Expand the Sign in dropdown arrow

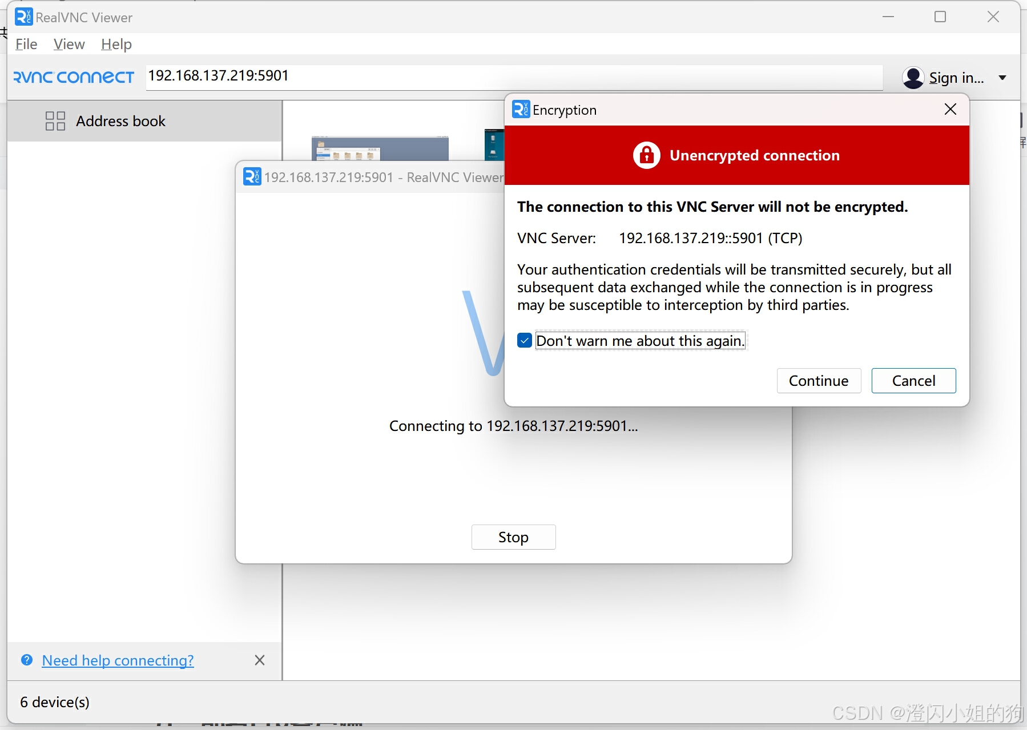tap(1002, 78)
